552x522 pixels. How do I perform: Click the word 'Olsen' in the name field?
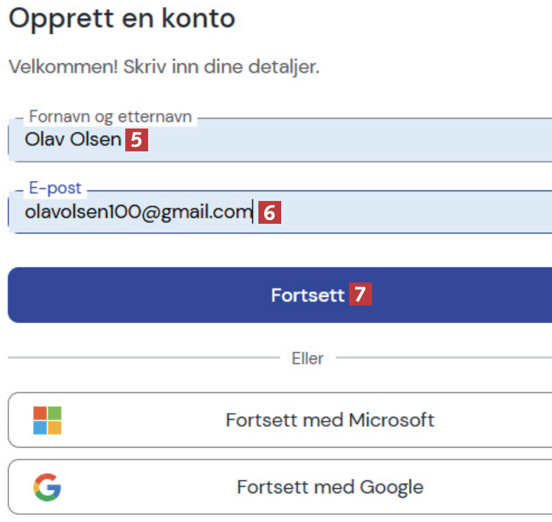point(99,140)
